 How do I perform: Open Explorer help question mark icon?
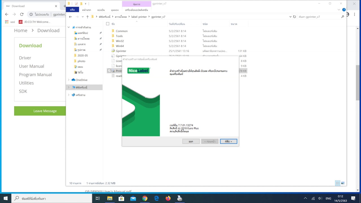(x=344, y=10)
